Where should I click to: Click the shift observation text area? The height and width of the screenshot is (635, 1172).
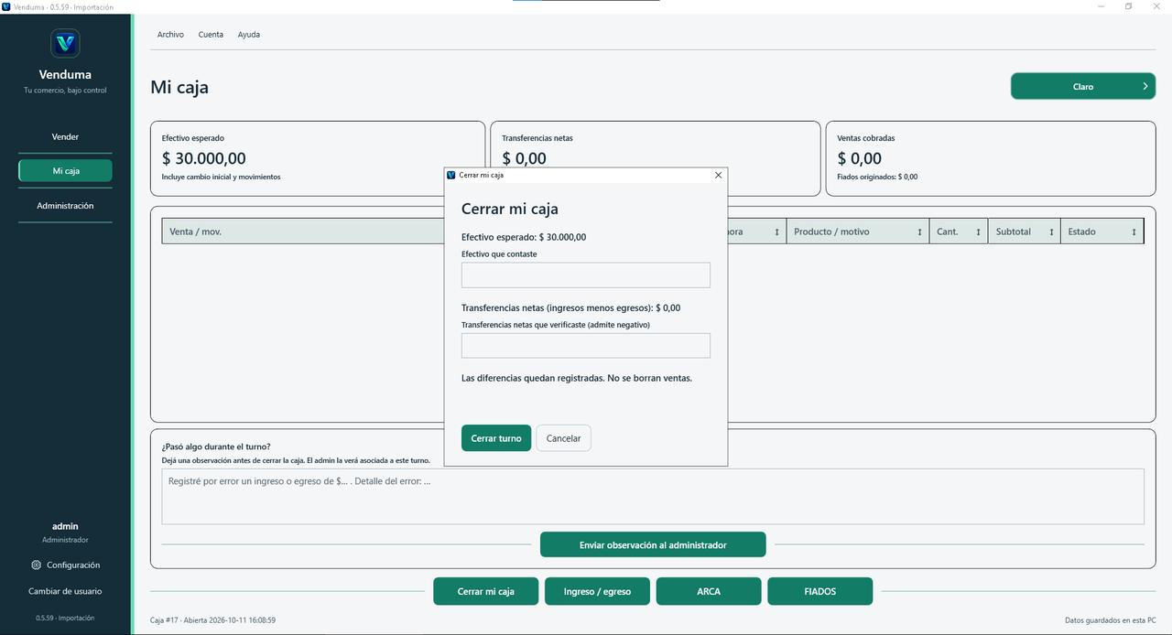(x=653, y=497)
